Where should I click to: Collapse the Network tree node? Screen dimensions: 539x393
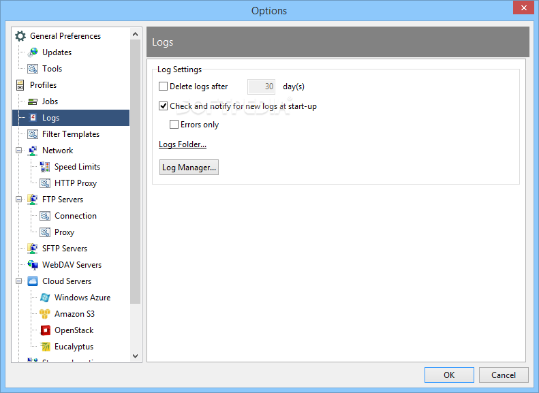click(x=19, y=151)
